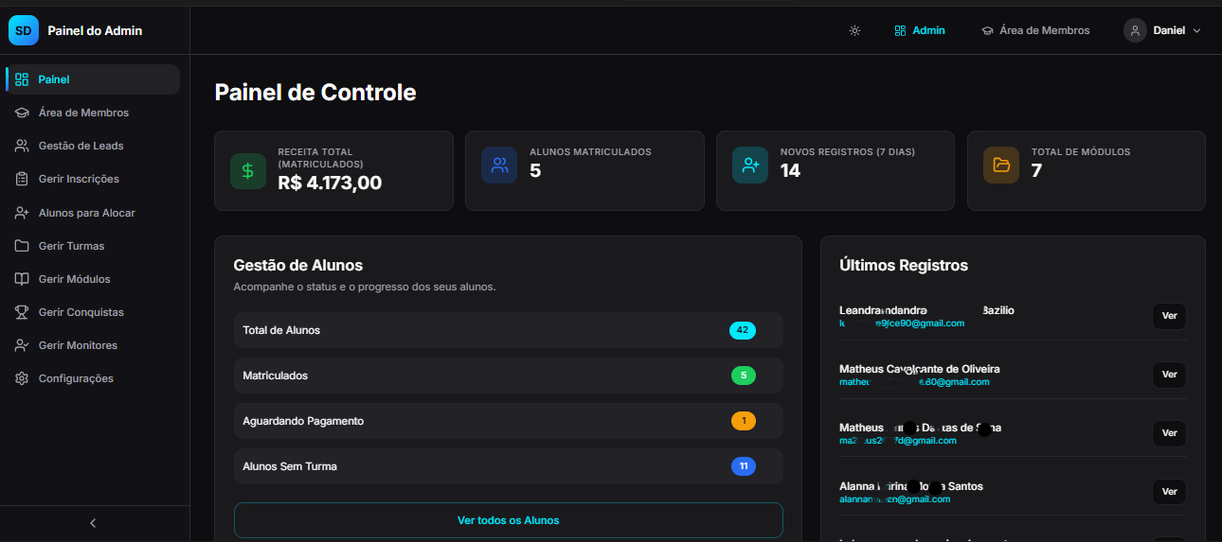Click the green dollar sign revenue icon
The height and width of the screenshot is (542, 1222).
pos(248,171)
